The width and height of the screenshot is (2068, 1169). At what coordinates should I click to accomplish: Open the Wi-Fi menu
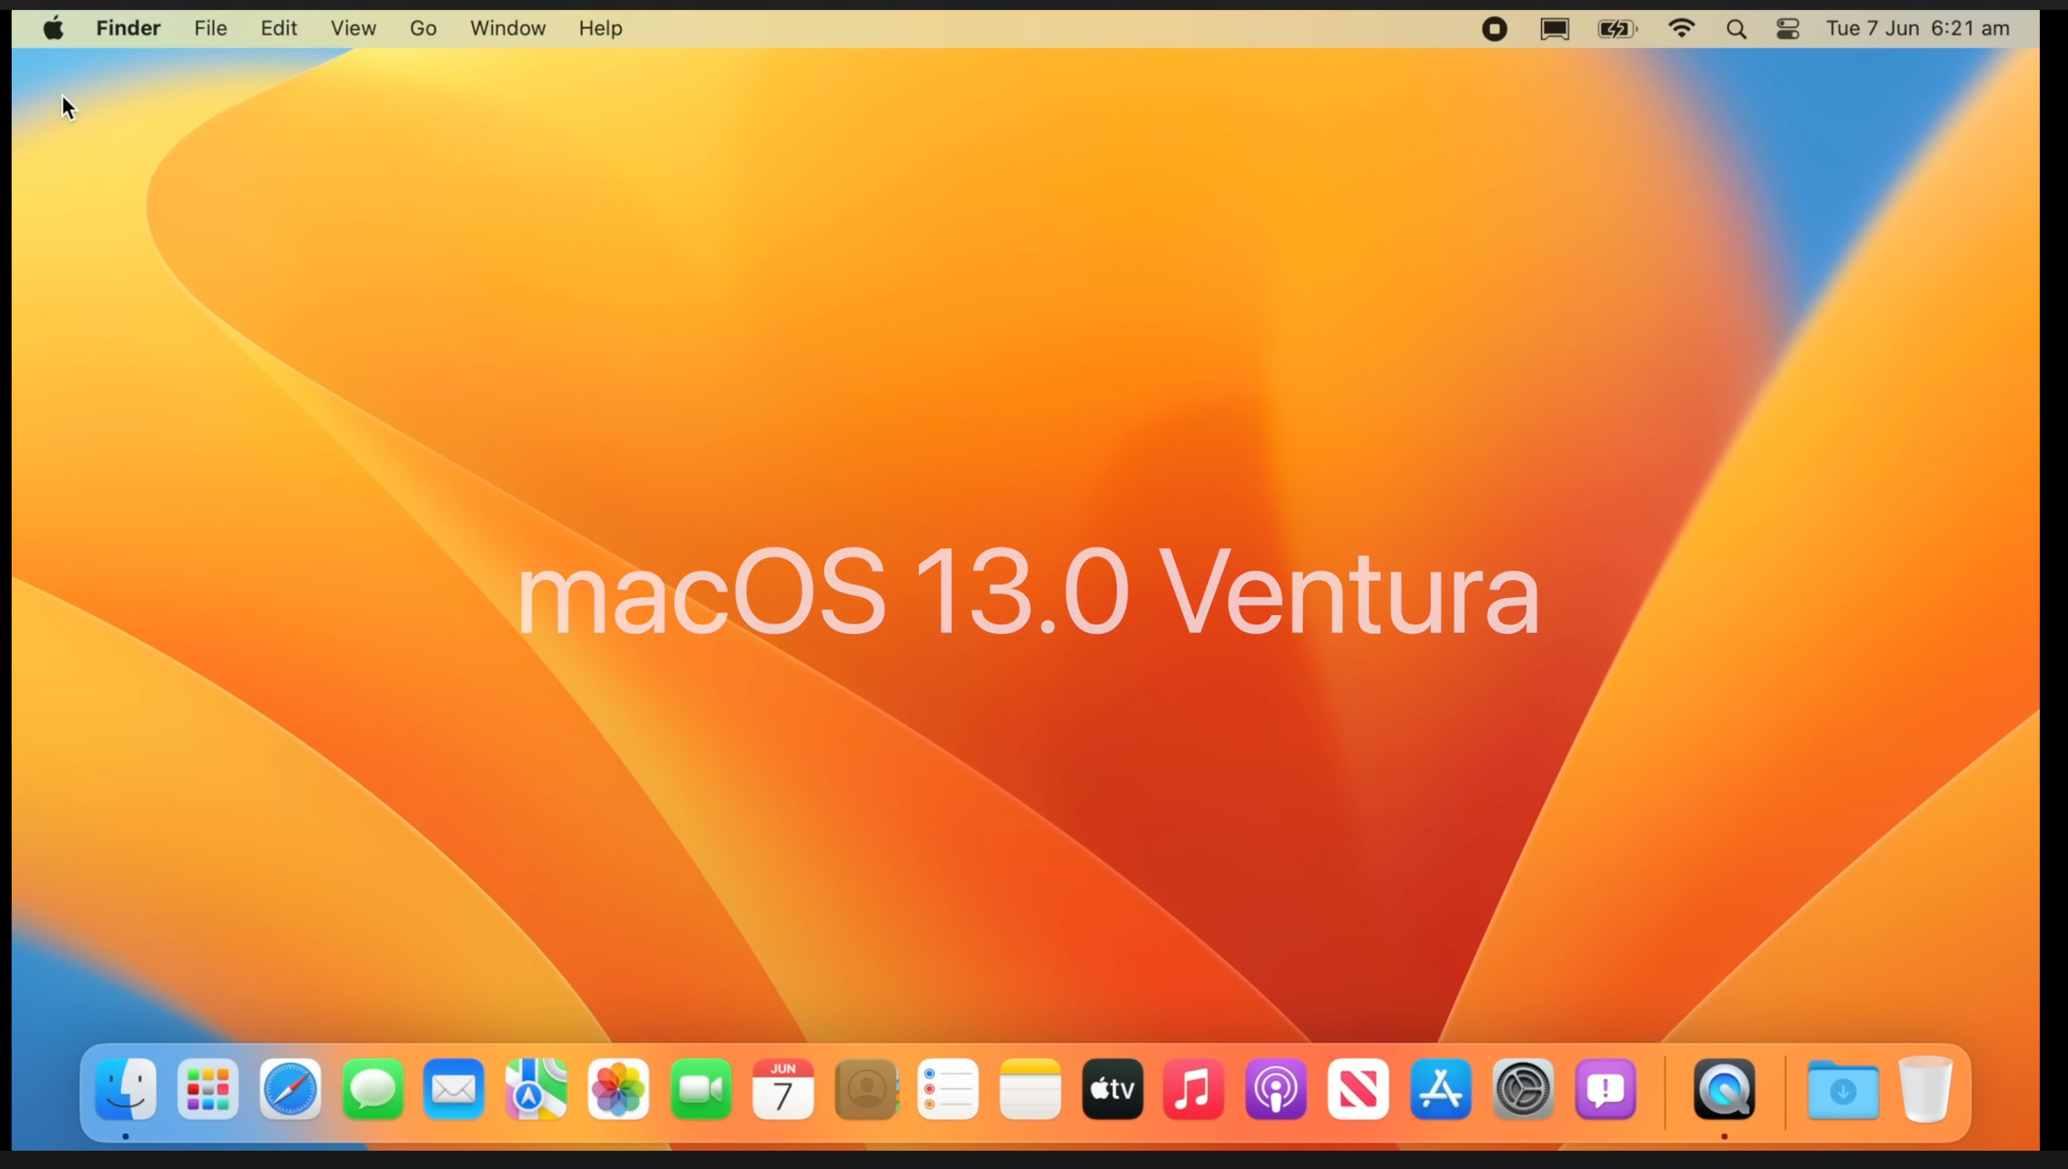(x=1681, y=28)
